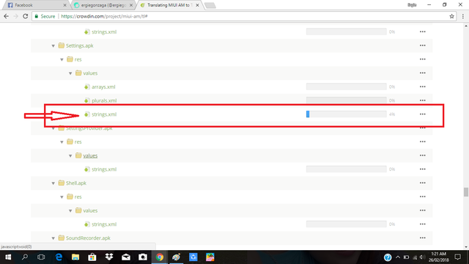The width and height of the screenshot is (469, 264).
Task: Switch to the Facebook tab
Action: coord(36,5)
